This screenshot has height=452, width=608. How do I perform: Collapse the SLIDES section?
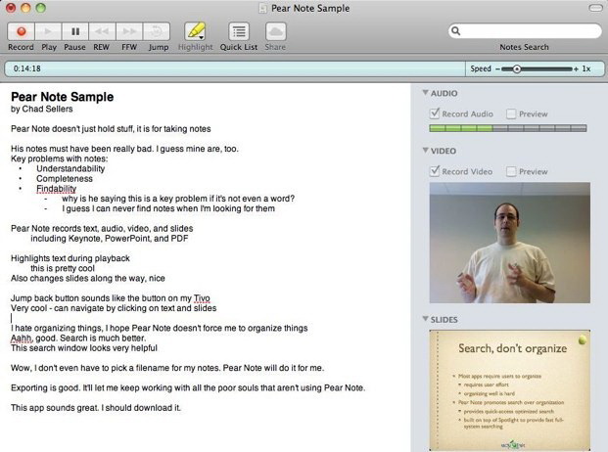(425, 319)
